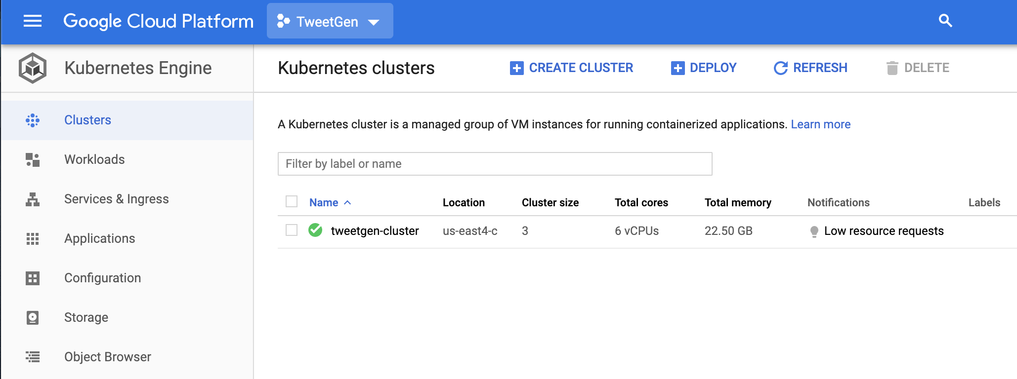Screen dimensions: 1017x379
Task: Click the Services & Ingress icon
Action: point(33,199)
